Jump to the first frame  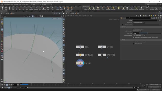[2, 85]
